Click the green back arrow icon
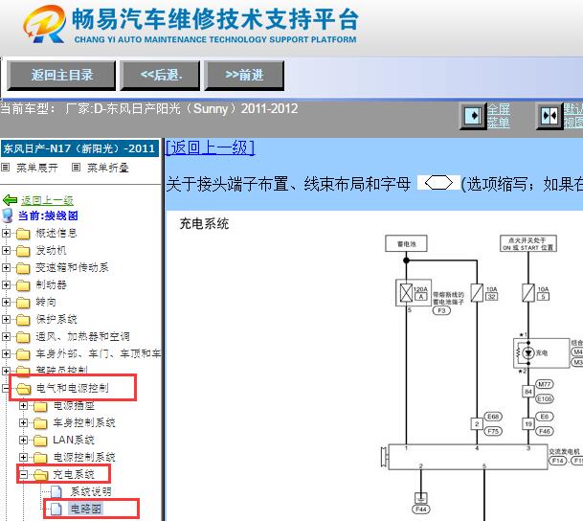The height and width of the screenshot is (521, 583). point(10,200)
